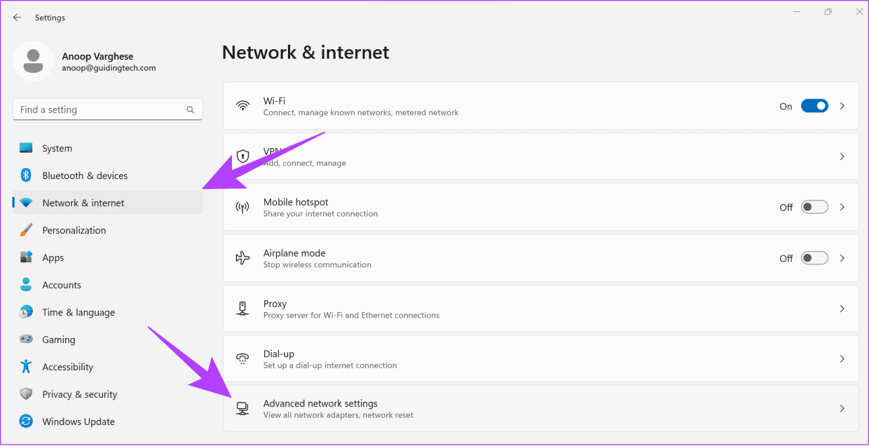The height and width of the screenshot is (446, 869).
Task: Click the Advanced network settings monitor icon
Action: 243,408
